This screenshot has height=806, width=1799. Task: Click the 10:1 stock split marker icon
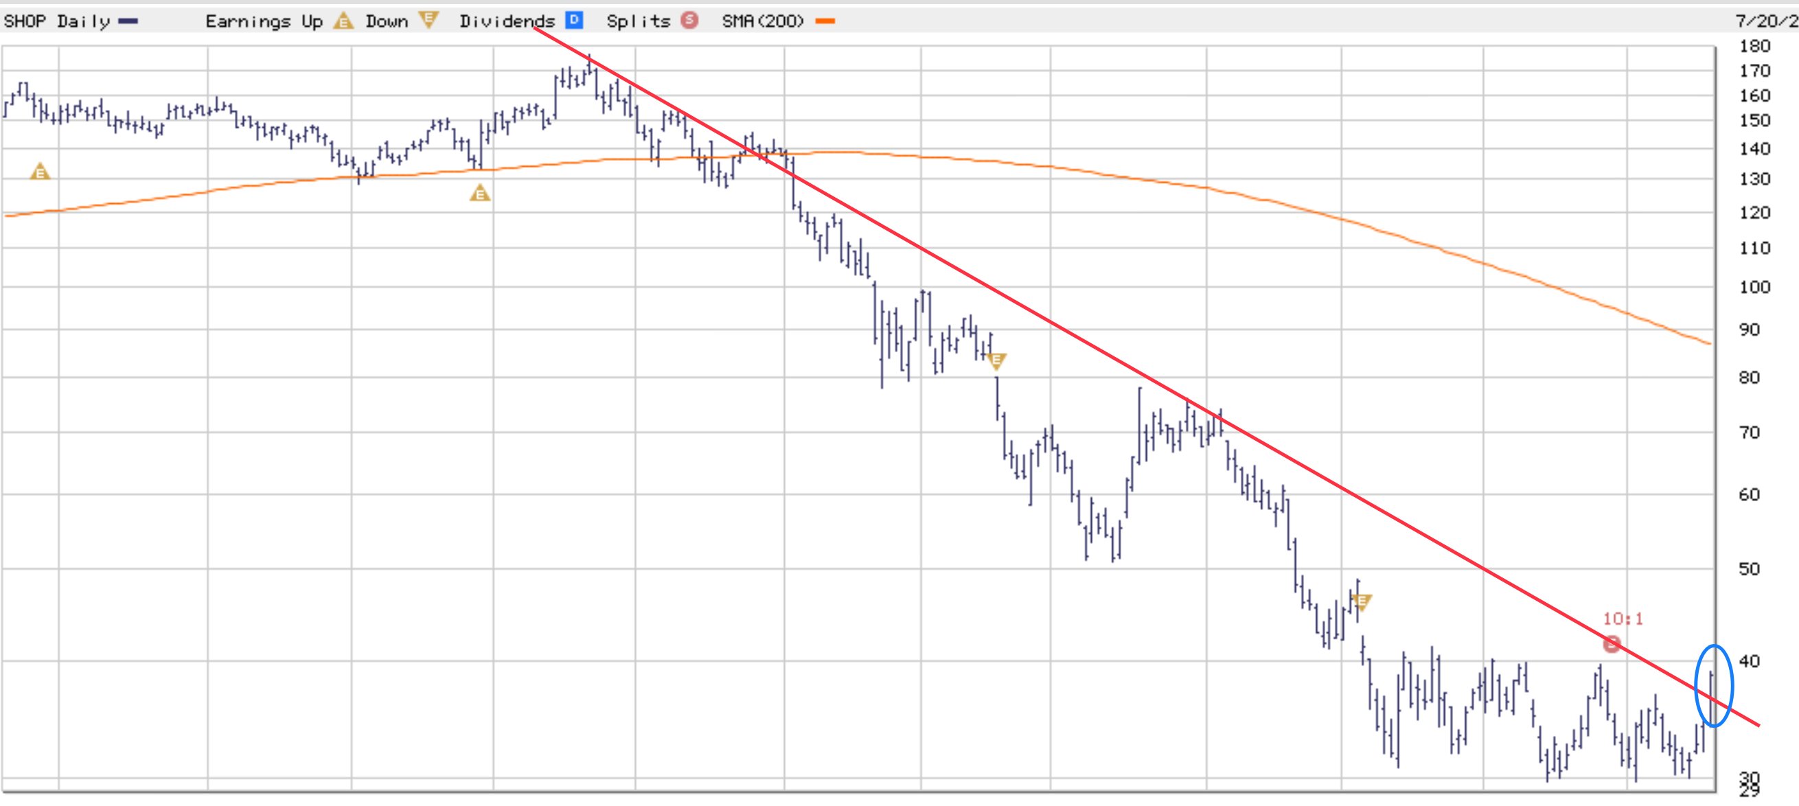tap(1611, 643)
